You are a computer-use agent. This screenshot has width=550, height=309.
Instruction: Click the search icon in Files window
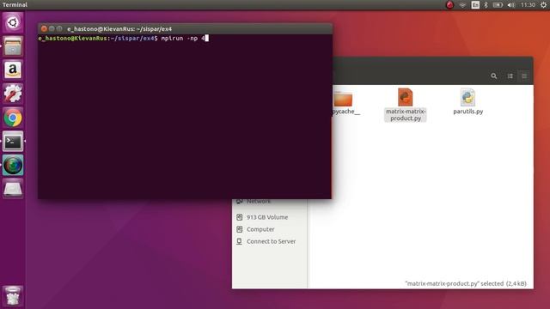[x=494, y=76]
